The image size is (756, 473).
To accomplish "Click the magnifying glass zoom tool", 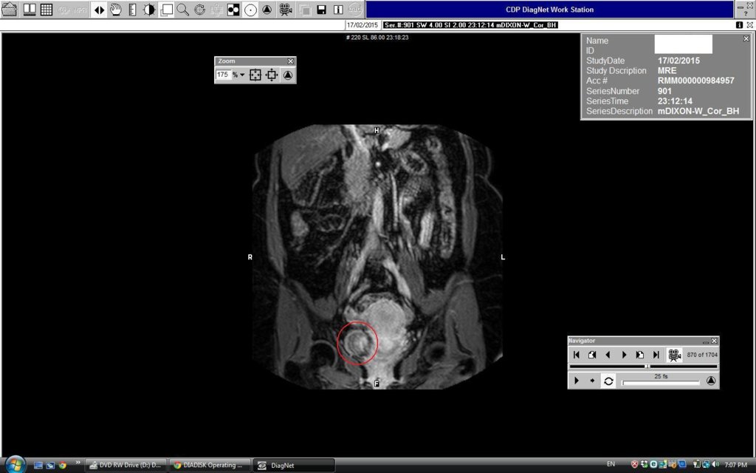I will 182,10.
